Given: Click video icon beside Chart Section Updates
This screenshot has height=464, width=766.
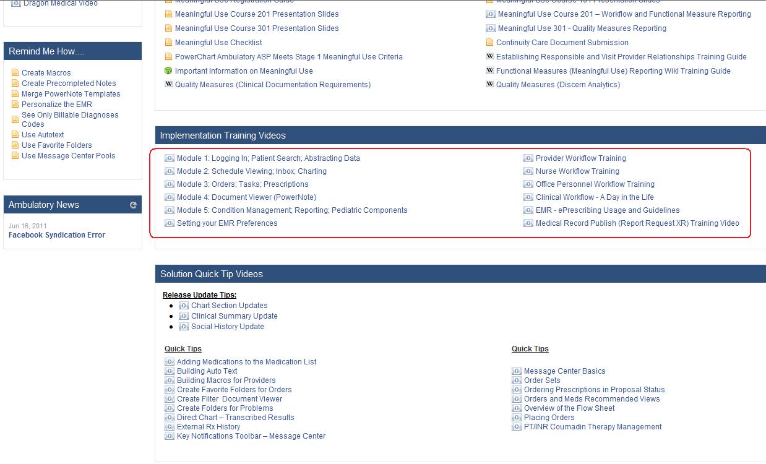Looking at the screenshot, I should click(184, 306).
